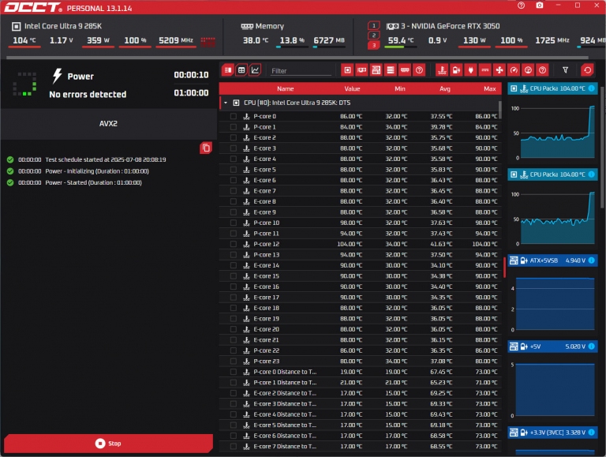Click the P-core 12 max value 104.00 °C
This screenshot has height=457, width=606.
(x=484, y=244)
